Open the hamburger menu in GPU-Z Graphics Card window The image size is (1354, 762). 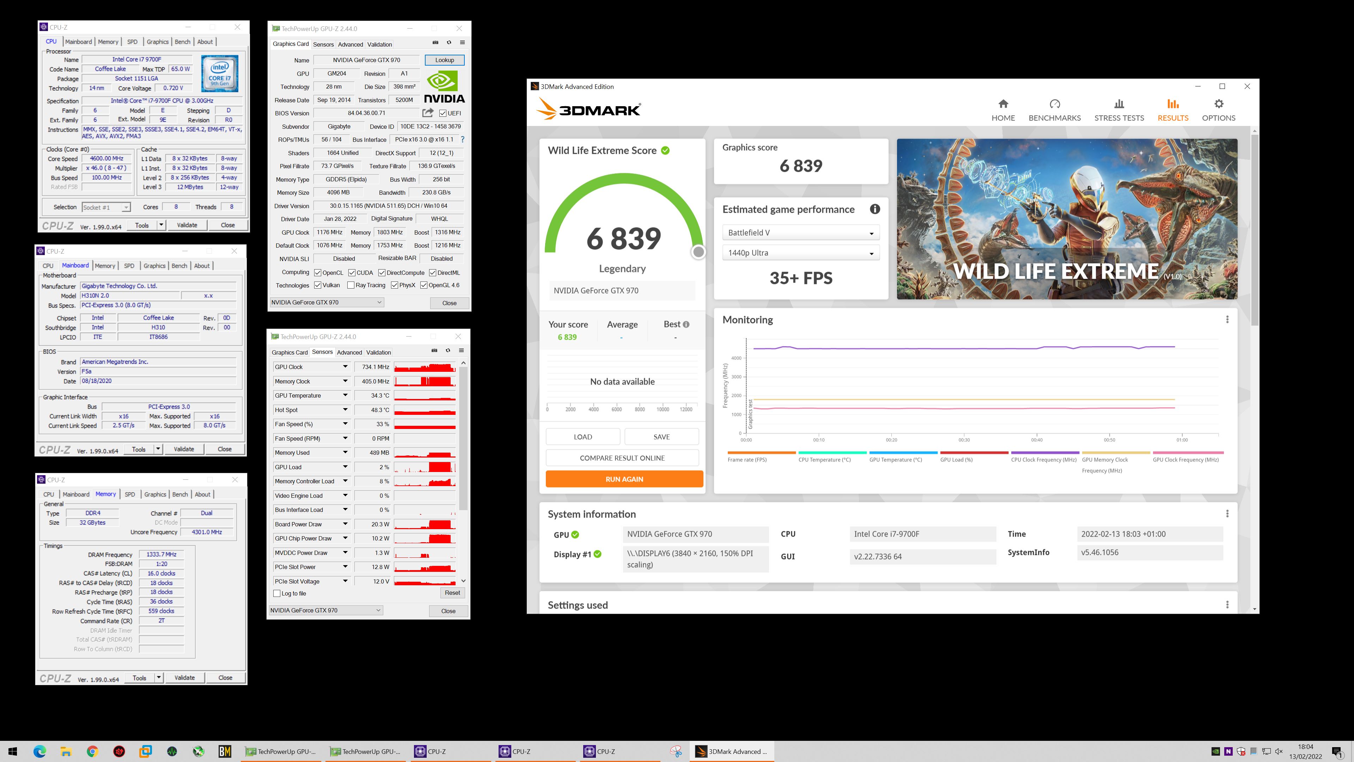pyautogui.click(x=462, y=43)
